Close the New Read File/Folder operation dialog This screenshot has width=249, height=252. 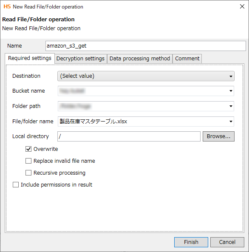pos(242,7)
